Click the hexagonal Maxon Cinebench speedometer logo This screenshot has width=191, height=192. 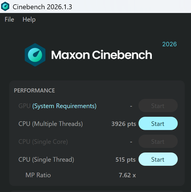point(35,55)
